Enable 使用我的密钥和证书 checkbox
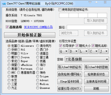The image size is (111, 95). (x=60, y=10)
